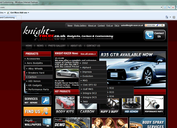
Task: Click the See all news link
Action: point(88,54)
